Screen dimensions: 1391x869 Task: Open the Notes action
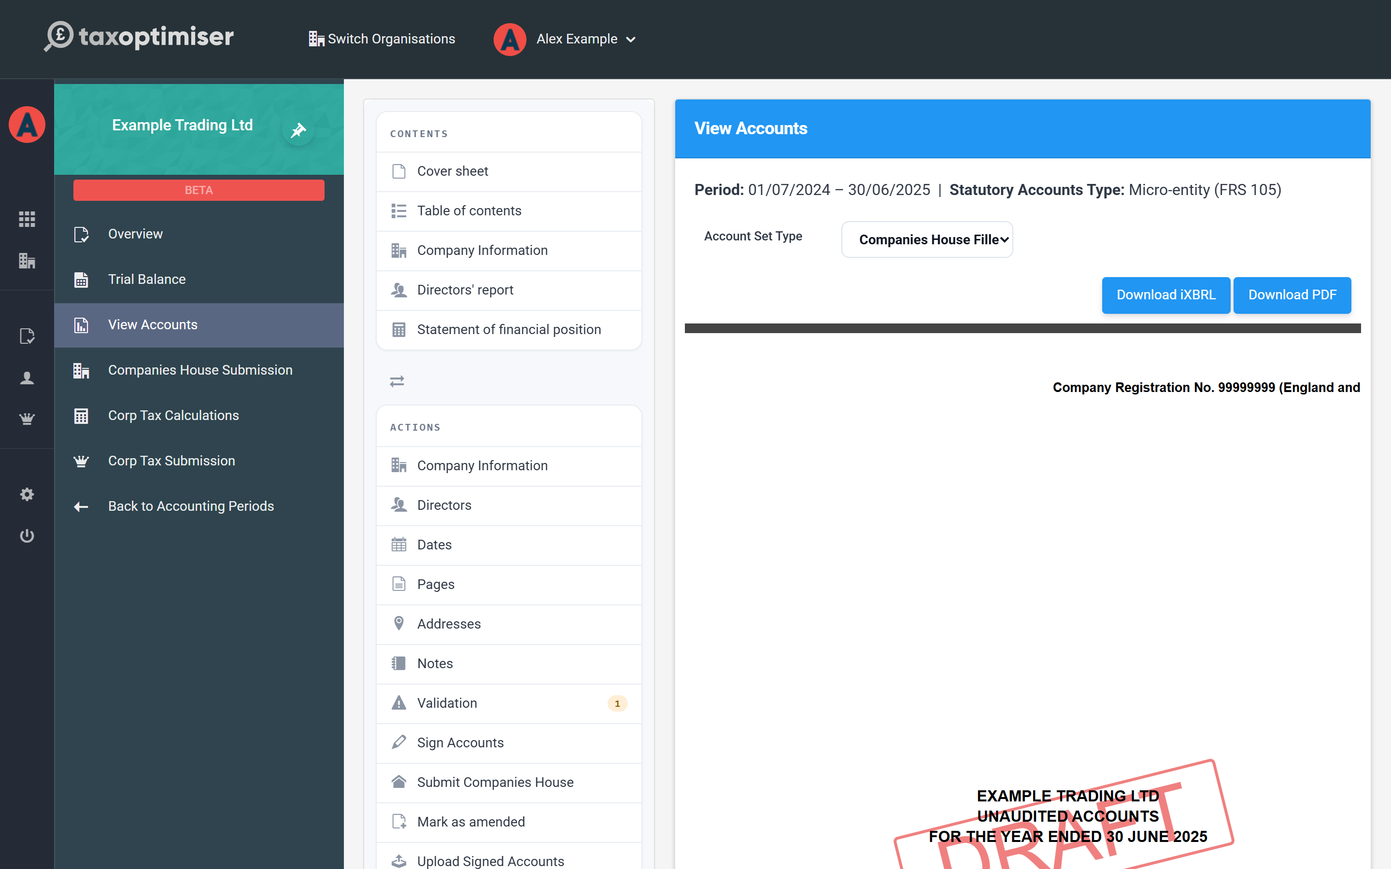click(509, 664)
